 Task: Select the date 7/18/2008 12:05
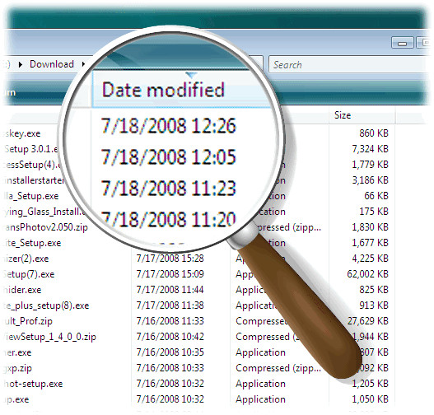(x=168, y=157)
